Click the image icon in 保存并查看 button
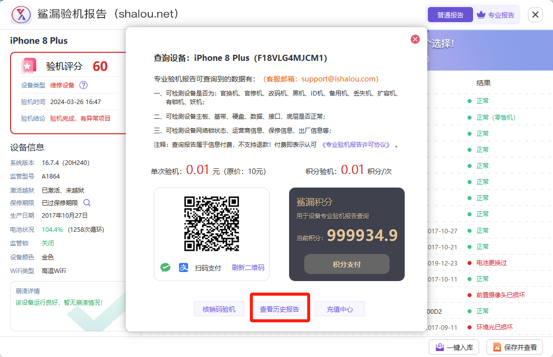Image resolution: width=553 pixels, height=357 pixels. point(497,347)
